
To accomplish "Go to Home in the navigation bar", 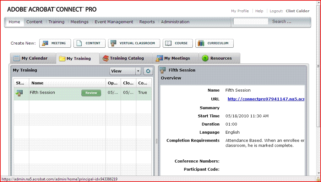I will point(14,22).
